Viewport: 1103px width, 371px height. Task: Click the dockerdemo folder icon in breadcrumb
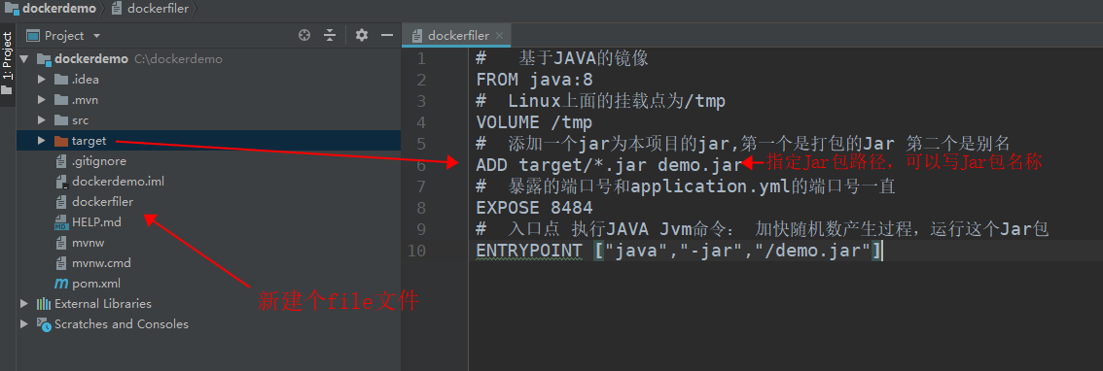(x=12, y=9)
